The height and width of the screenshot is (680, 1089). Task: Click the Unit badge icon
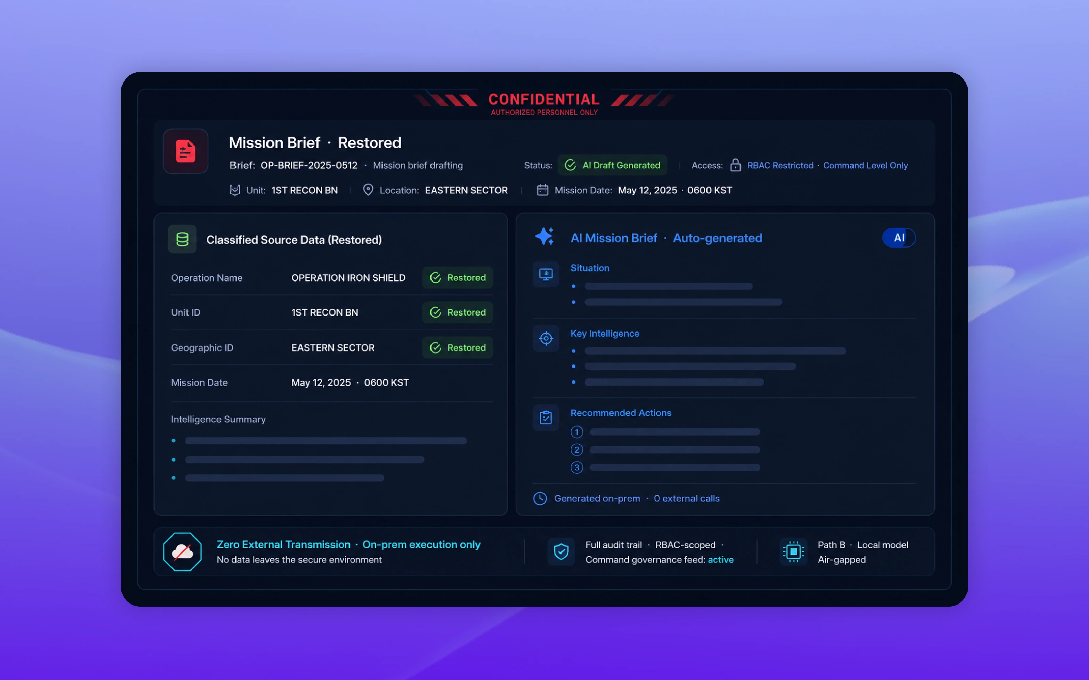coord(234,190)
